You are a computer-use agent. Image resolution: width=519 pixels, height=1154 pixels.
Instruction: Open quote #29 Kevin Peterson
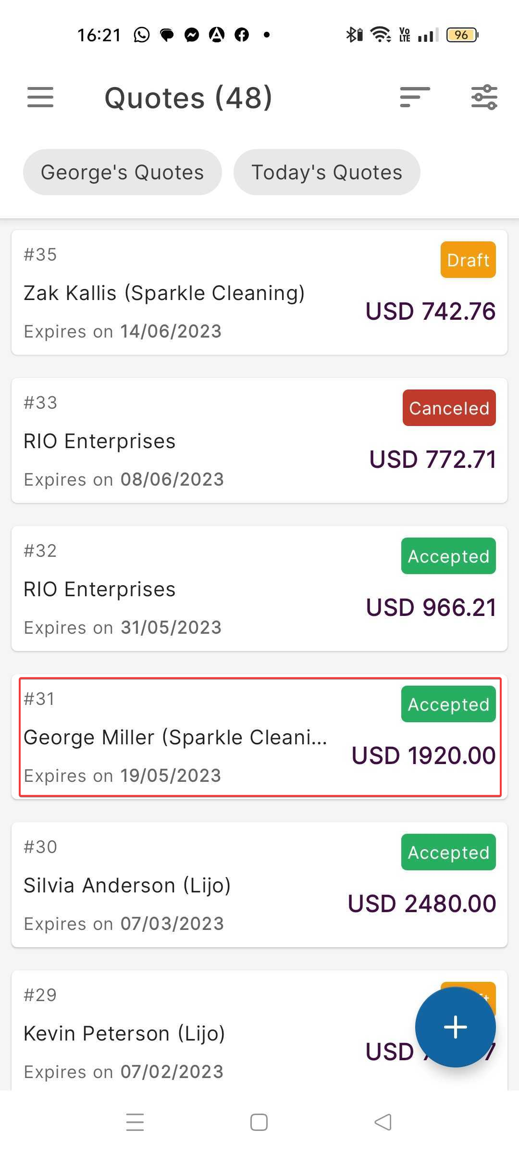(192, 1033)
